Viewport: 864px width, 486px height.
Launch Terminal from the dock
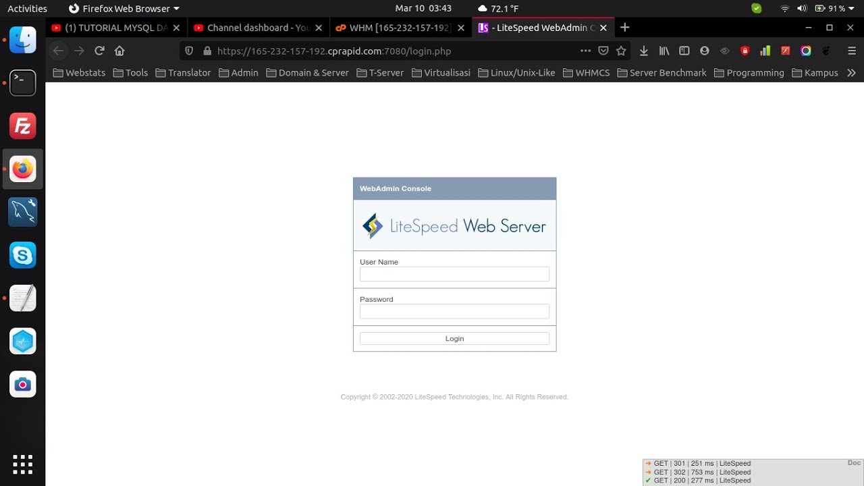coord(23,82)
